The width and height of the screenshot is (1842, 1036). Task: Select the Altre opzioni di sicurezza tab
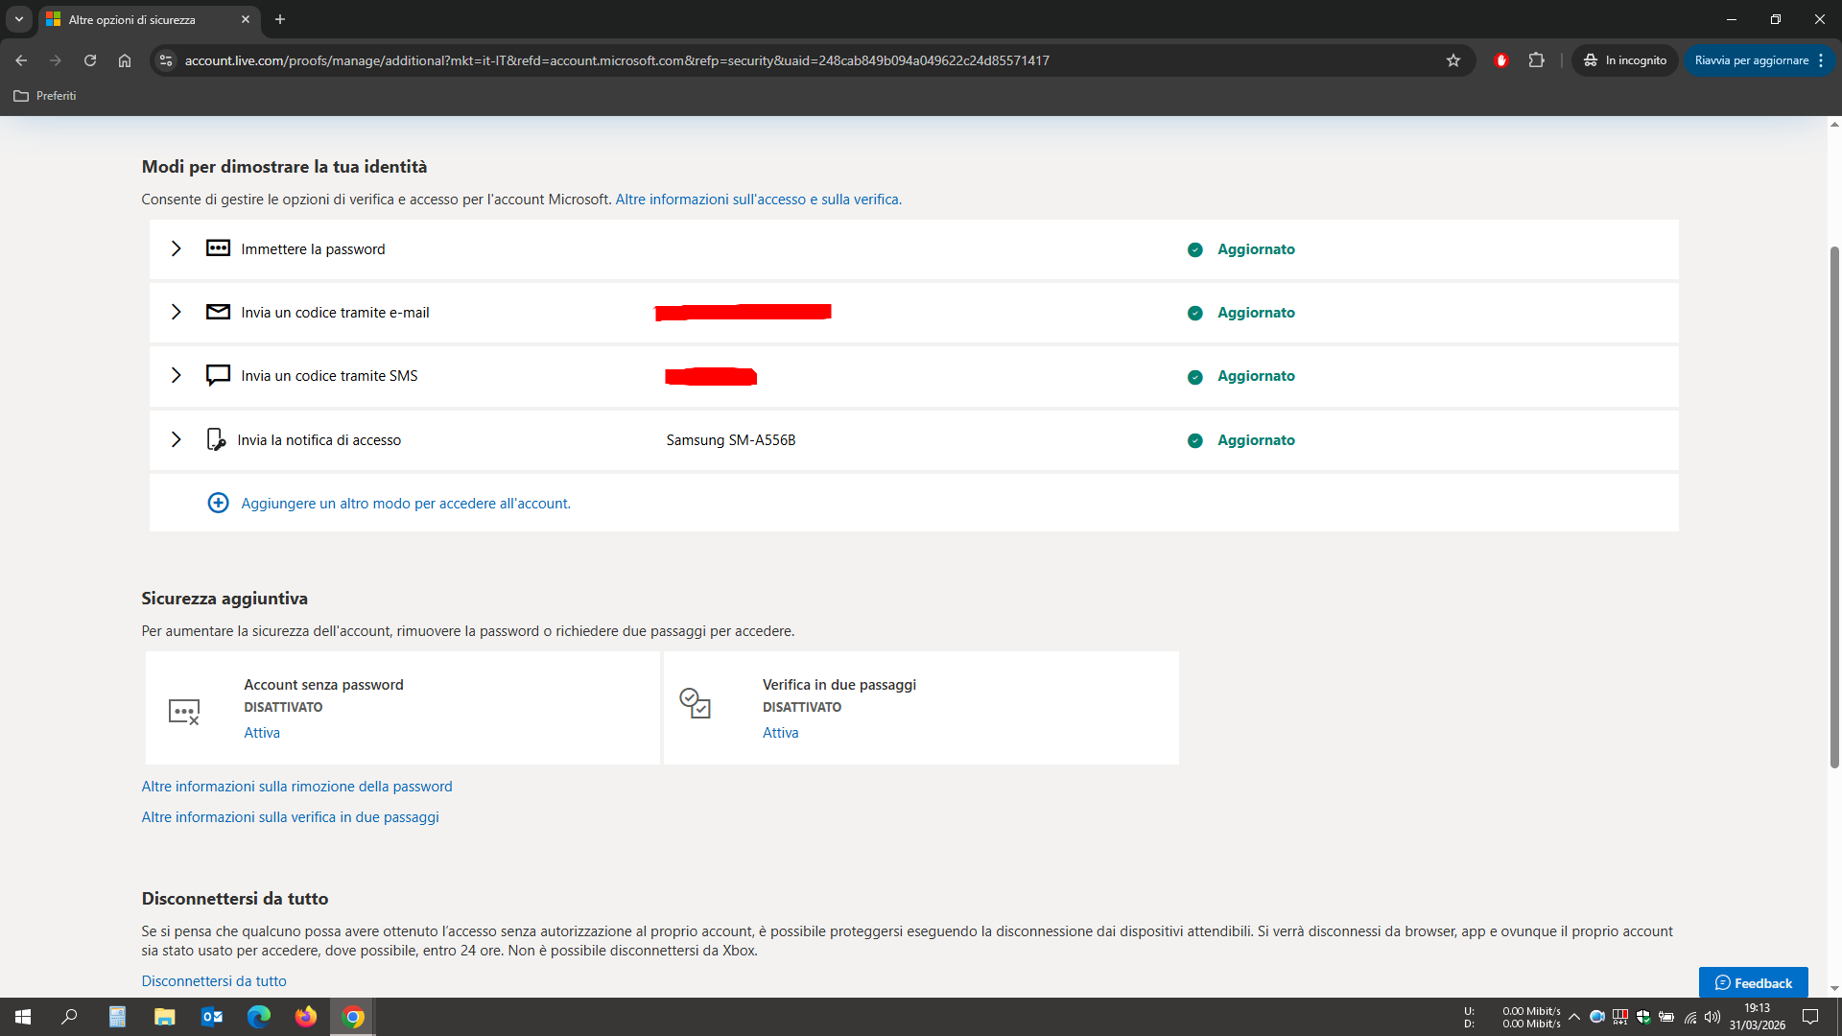(149, 19)
